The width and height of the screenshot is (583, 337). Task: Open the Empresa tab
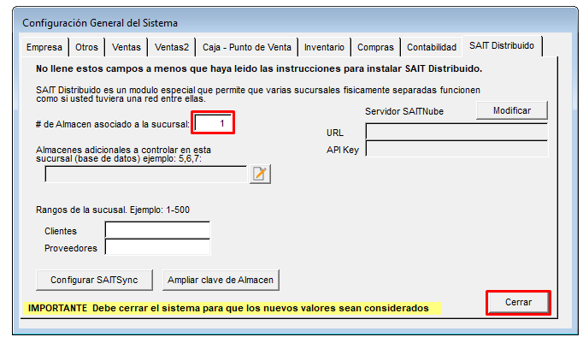coord(44,47)
